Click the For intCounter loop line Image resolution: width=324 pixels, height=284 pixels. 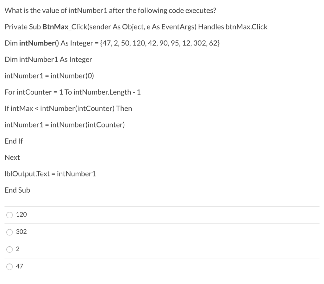tap(73, 92)
